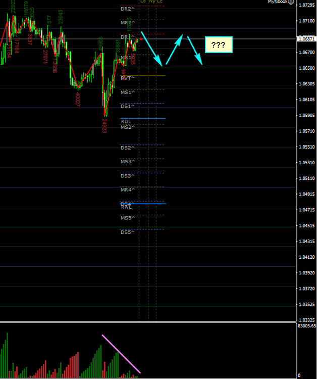Viewport: 317px width, 379px height.
Task: Select the MR1^ level label
Action: tap(128, 58)
